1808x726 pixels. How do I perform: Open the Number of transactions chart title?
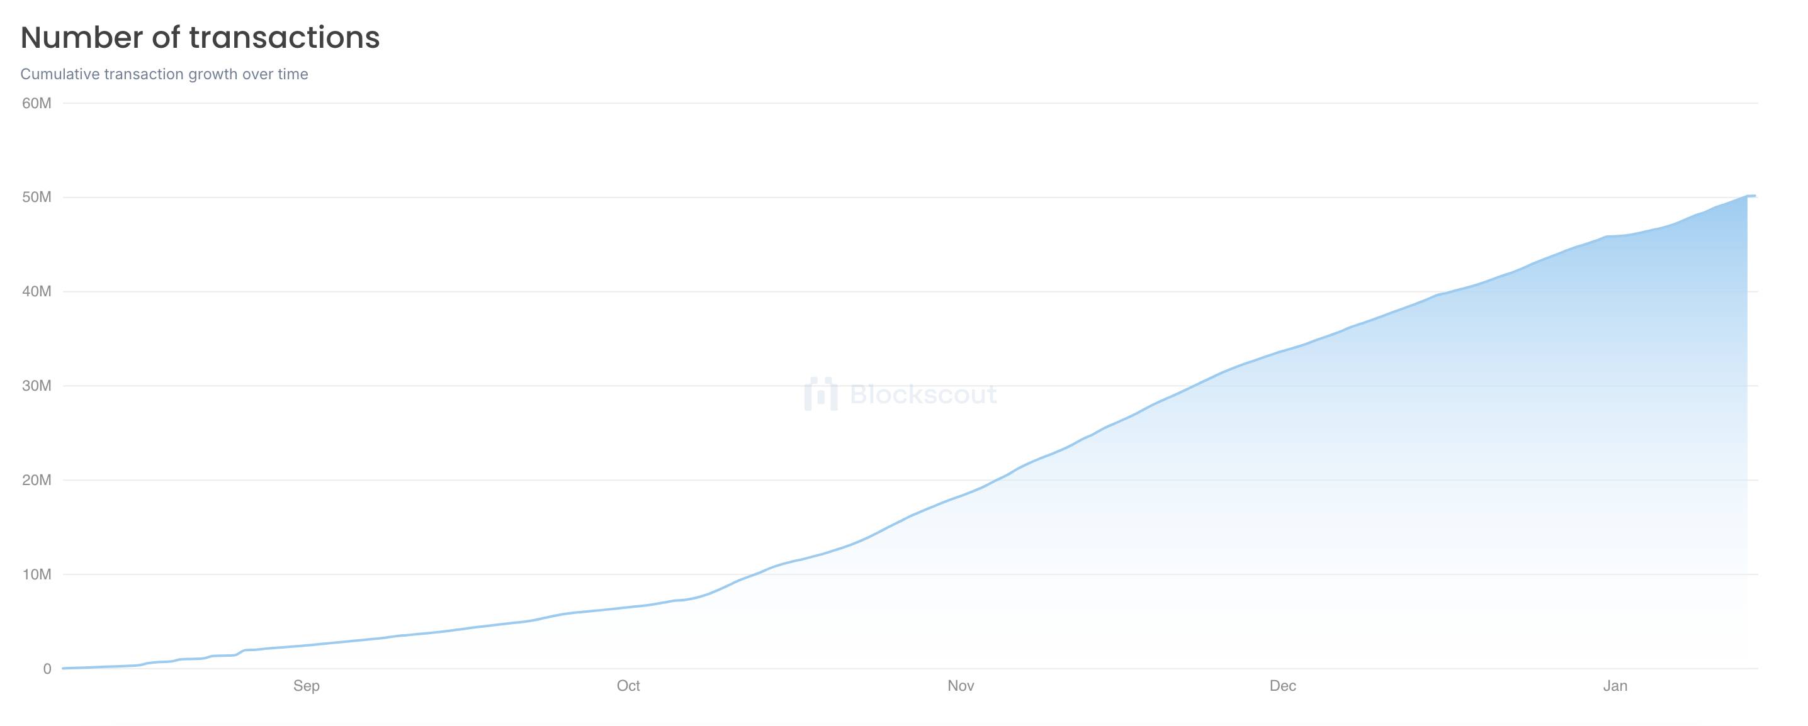[200, 37]
